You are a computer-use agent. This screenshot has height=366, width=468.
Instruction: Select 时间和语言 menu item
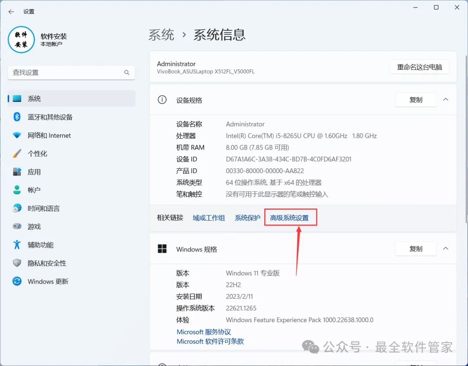[71, 208]
